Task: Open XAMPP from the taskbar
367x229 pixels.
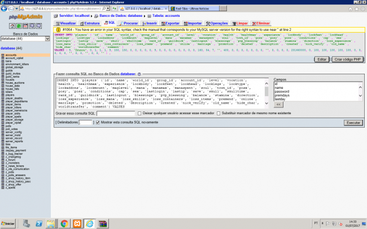Action: point(77,223)
